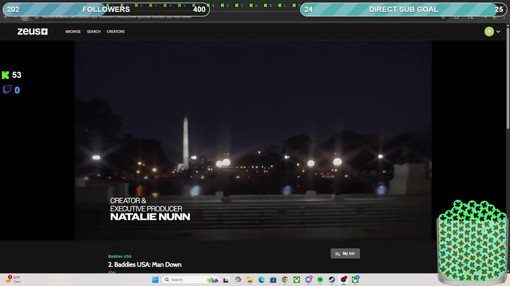Image resolution: width=510 pixels, height=286 pixels.
Task: Open Steam from the taskbar
Action: point(331,280)
